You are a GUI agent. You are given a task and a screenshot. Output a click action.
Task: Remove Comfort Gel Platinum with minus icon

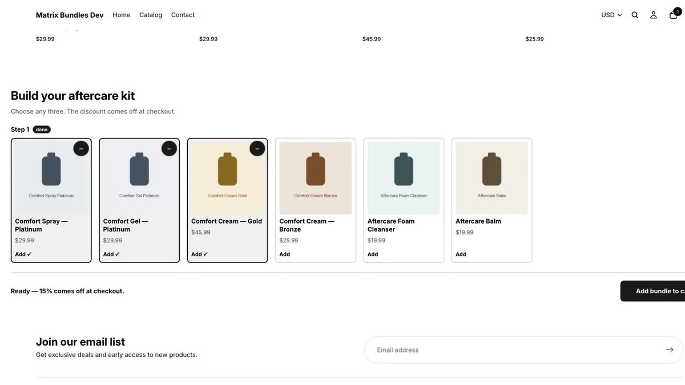[169, 148]
